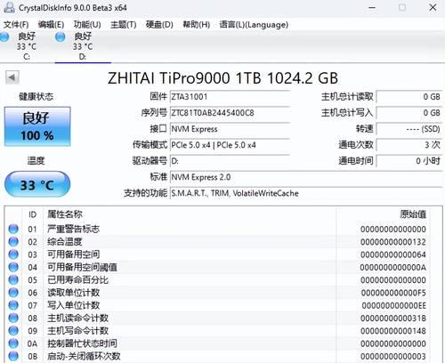Click the drive letter field D:
The height and width of the screenshot is (363, 445).
point(230,161)
